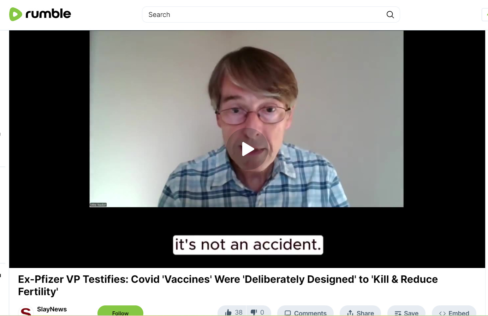Follow the SlayNews channel
The height and width of the screenshot is (316, 488).
(120, 311)
